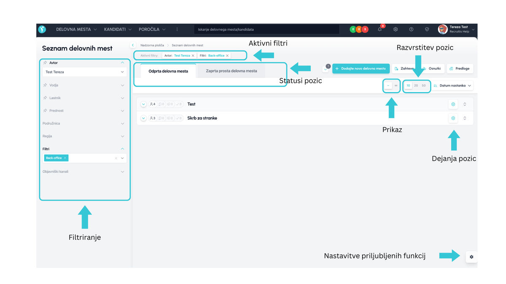This screenshot has height=284, width=506.
Task: Open the settings gear in top bar
Action: (396, 29)
